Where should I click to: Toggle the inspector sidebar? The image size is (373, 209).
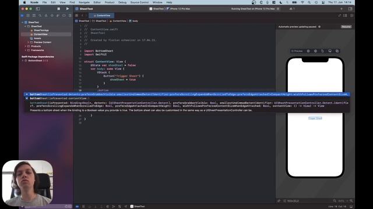point(350,9)
